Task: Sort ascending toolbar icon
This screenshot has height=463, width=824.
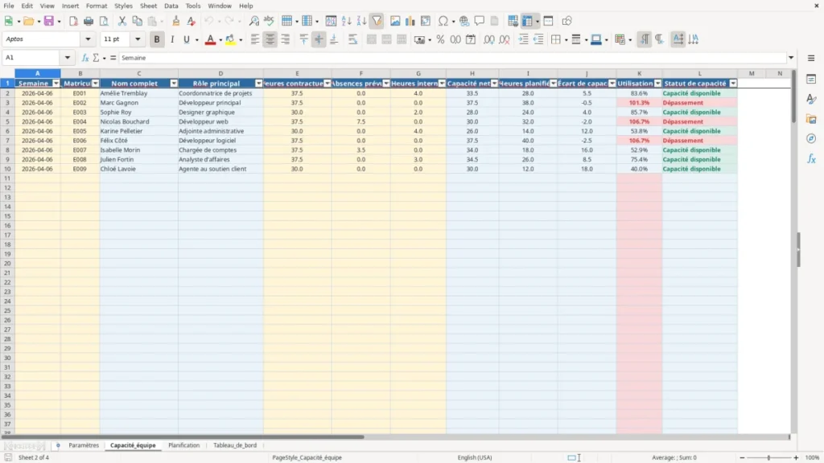Action: pyautogui.click(x=346, y=21)
